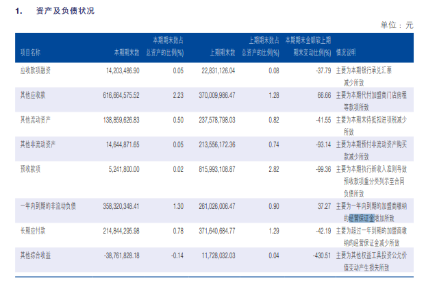Click explanation 主要为超过一年到期的加盟商缴
This screenshot has width=426, height=287.
point(371,231)
